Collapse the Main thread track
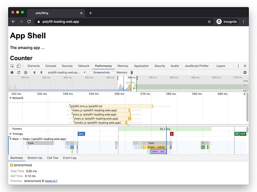 [x=10, y=139]
